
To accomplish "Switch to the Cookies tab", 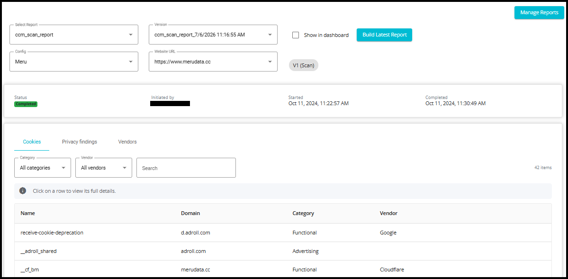I will coord(32,142).
